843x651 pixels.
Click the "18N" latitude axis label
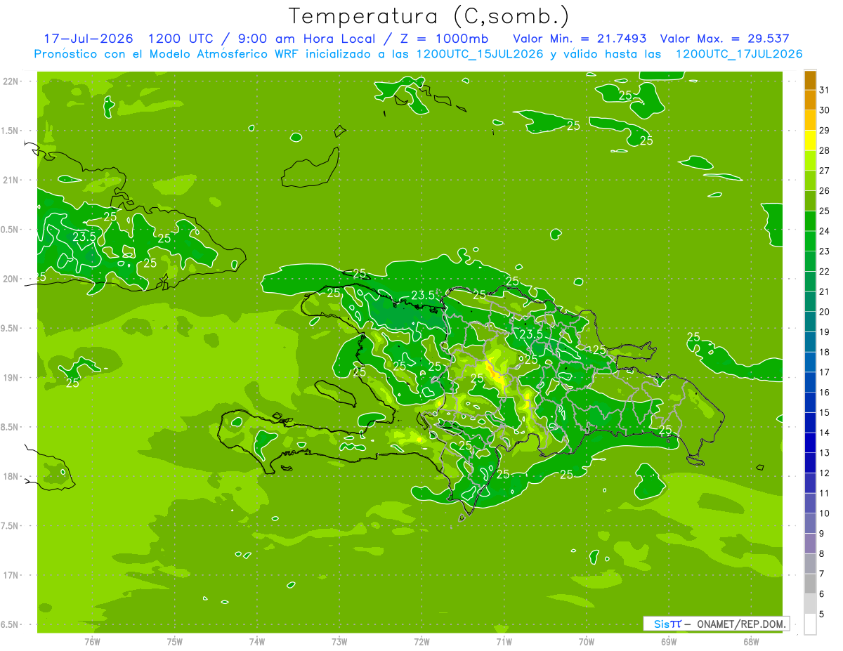pyautogui.click(x=12, y=477)
